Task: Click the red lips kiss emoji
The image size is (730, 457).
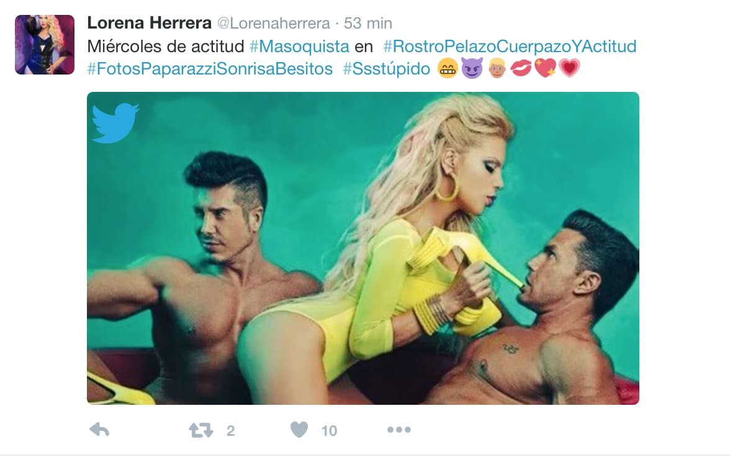Action: tap(521, 68)
